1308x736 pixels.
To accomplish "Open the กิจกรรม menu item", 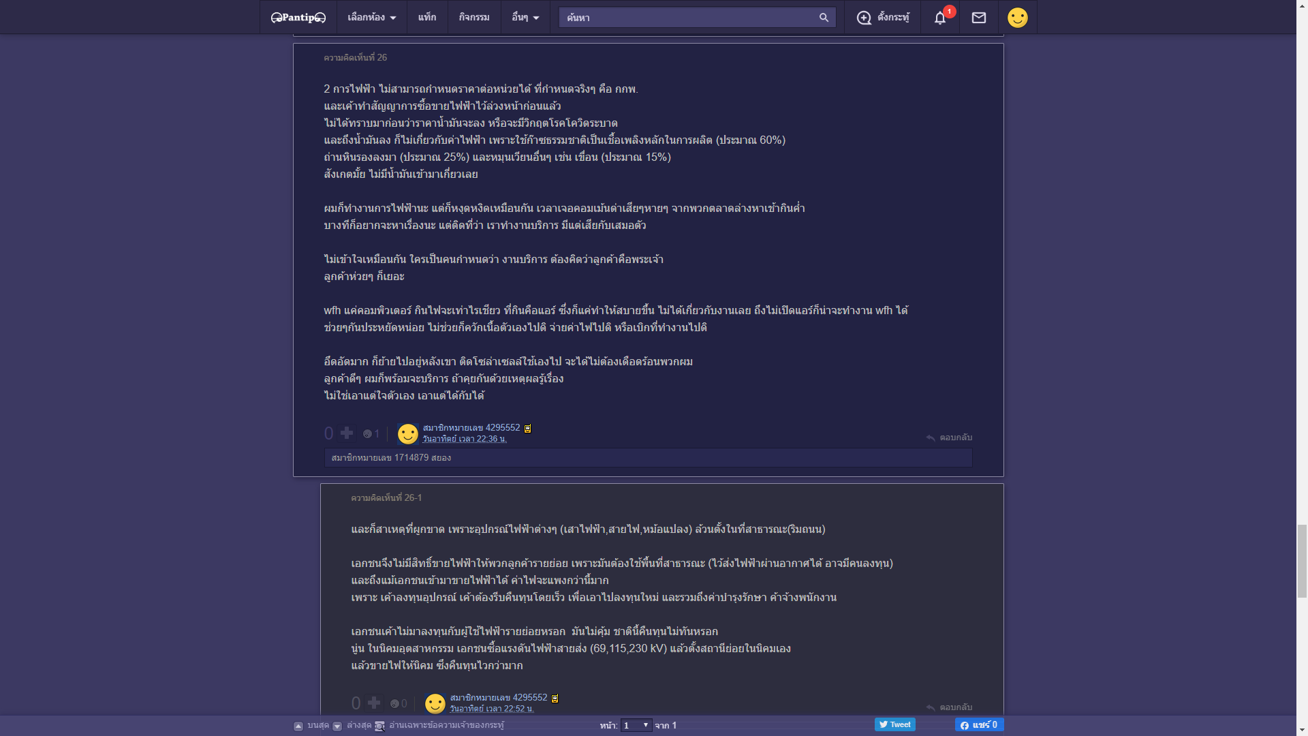I will [x=474, y=18].
